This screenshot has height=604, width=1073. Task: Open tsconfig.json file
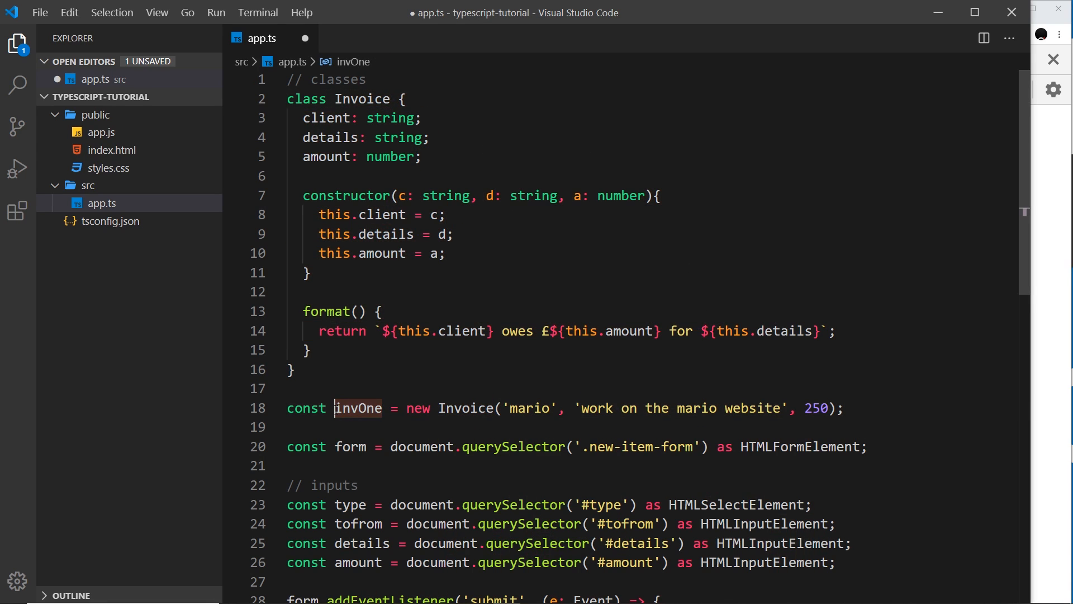click(110, 221)
